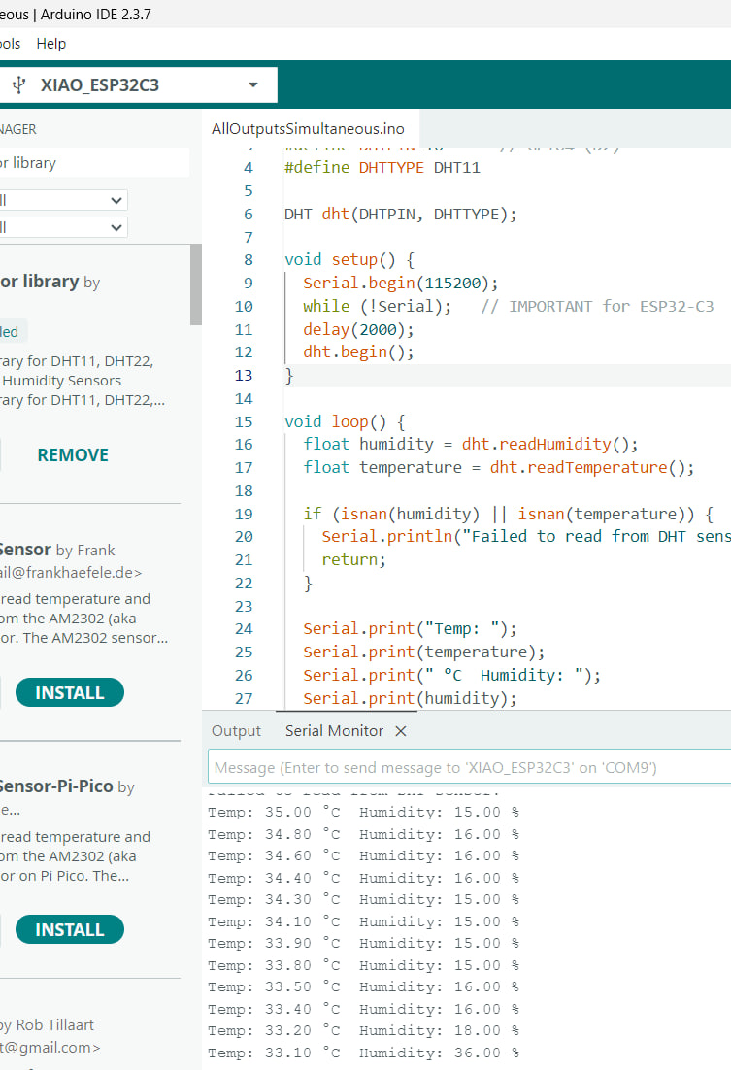Open the second library filter dropdown
Image resolution: width=731 pixels, height=1070 pixels.
[63, 227]
